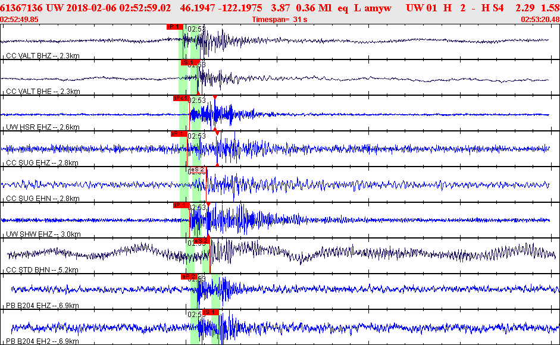
Task: Click the depth value 3.87 in header
Action: click(x=280, y=8)
